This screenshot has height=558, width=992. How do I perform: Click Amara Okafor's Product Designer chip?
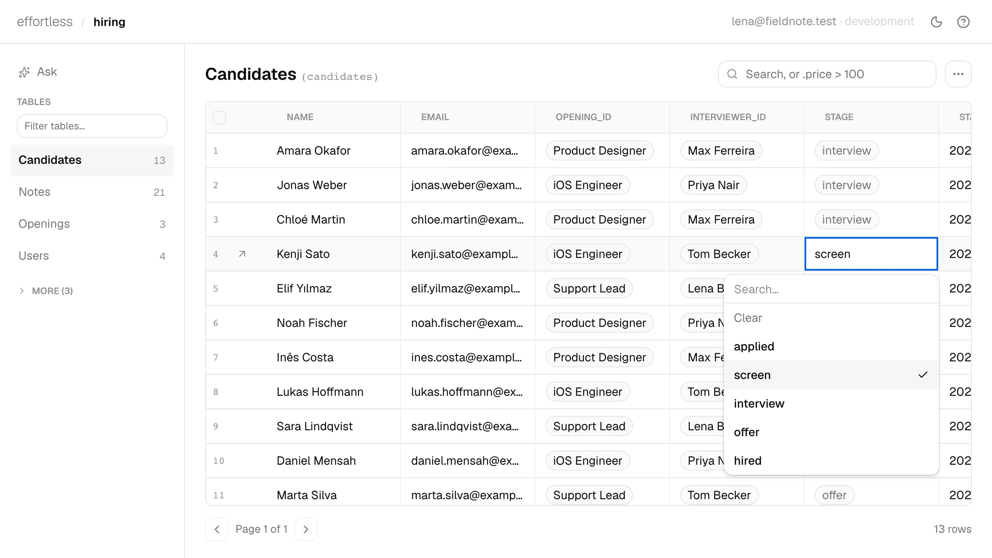600,150
